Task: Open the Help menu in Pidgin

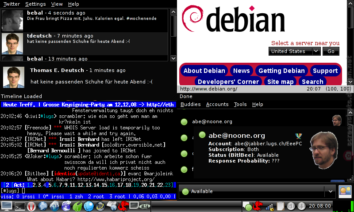Action: click(x=258, y=104)
